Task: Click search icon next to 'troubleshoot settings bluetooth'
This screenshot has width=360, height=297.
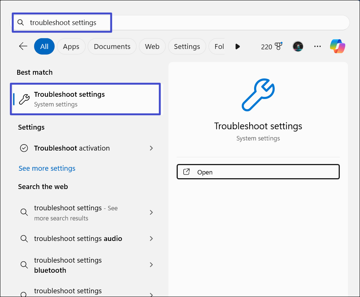Action: (x=24, y=265)
